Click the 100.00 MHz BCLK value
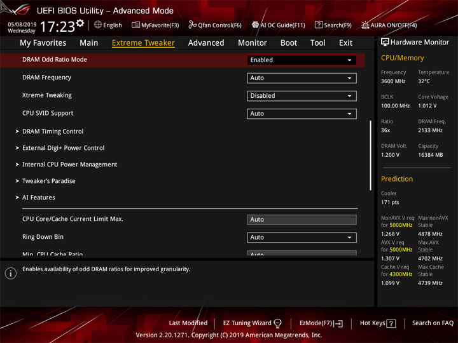Viewport: 458px width, 343px height. 395,105
